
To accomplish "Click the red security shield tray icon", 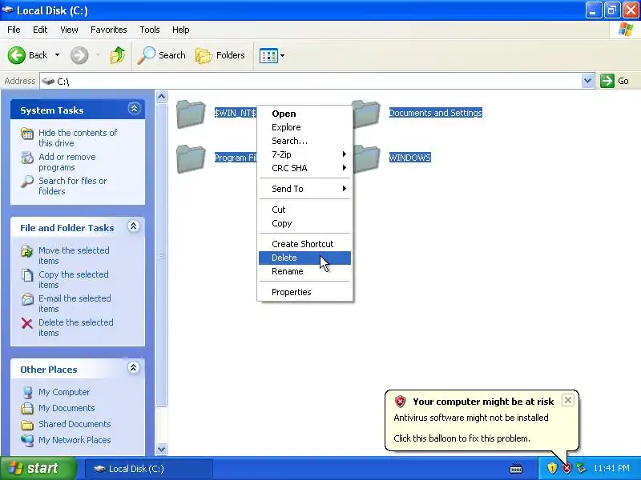I will pyautogui.click(x=566, y=468).
